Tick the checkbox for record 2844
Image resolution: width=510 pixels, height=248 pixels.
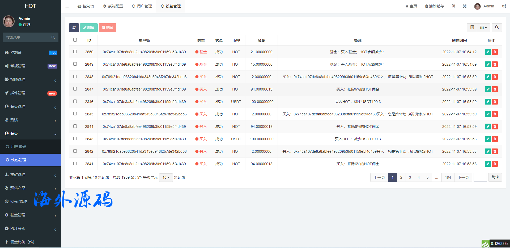[75, 126]
